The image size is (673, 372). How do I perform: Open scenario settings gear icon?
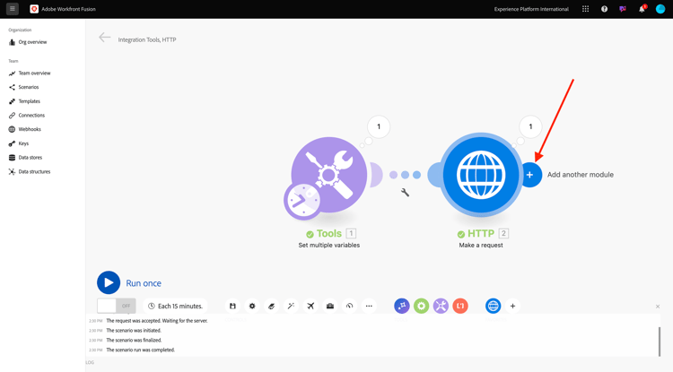252,306
